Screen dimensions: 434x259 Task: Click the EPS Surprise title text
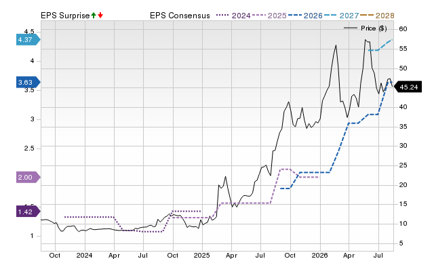(65, 16)
